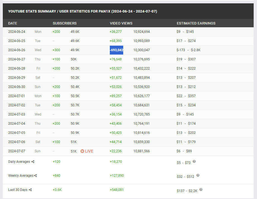
Task: Select the VIDEO VIEWS column header
Action: [x=121, y=23]
